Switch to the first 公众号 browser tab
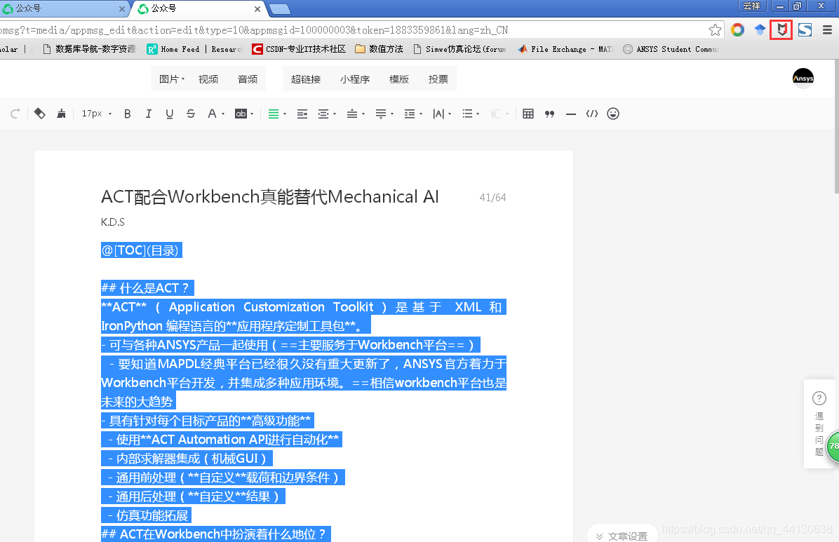 coord(64,8)
